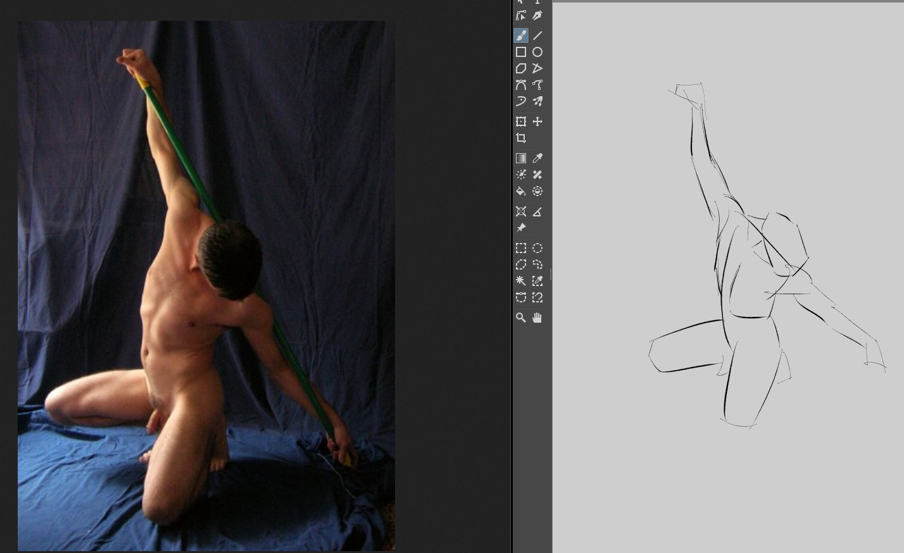Select the Zoom magnifier tool
Screen dimensions: 904x553
521,318
